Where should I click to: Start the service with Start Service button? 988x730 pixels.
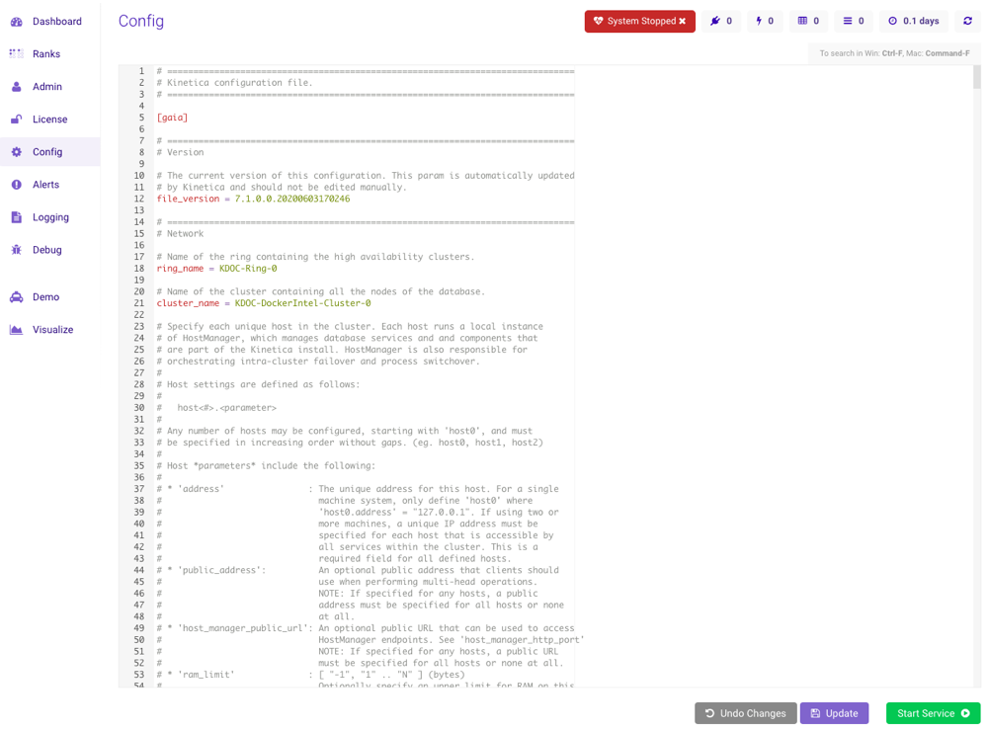coord(931,712)
